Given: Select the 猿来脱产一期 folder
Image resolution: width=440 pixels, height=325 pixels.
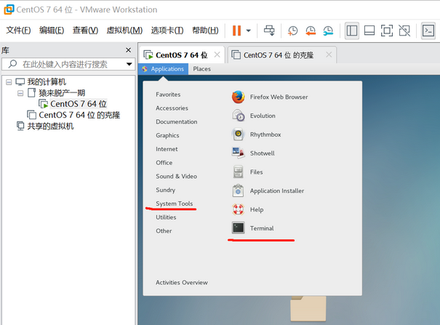Looking at the screenshot, I should tap(62, 93).
